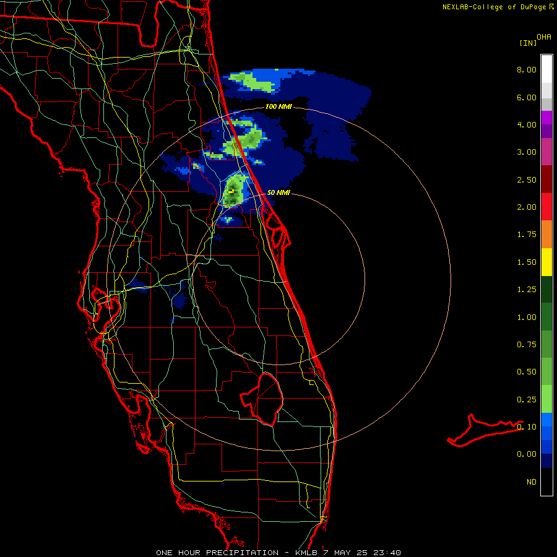Click the 6.00 legend value

point(527,97)
